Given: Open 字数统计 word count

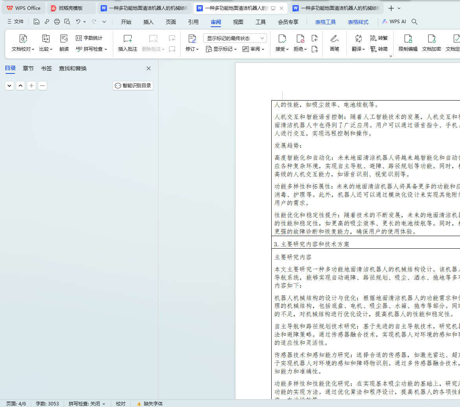Looking at the screenshot, I should [x=89, y=38].
